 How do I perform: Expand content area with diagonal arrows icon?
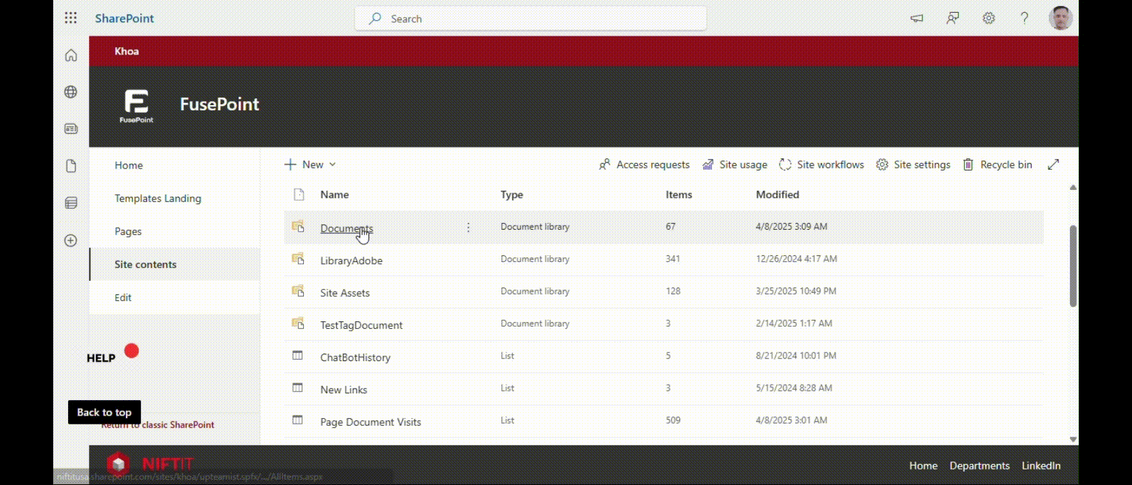tap(1053, 164)
